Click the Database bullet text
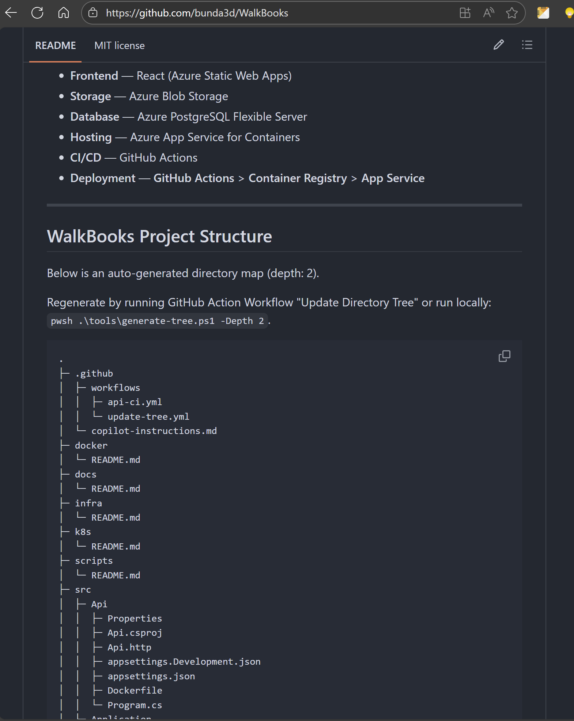The width and height of the screenshot is (574, 721). tap(189, 117)
